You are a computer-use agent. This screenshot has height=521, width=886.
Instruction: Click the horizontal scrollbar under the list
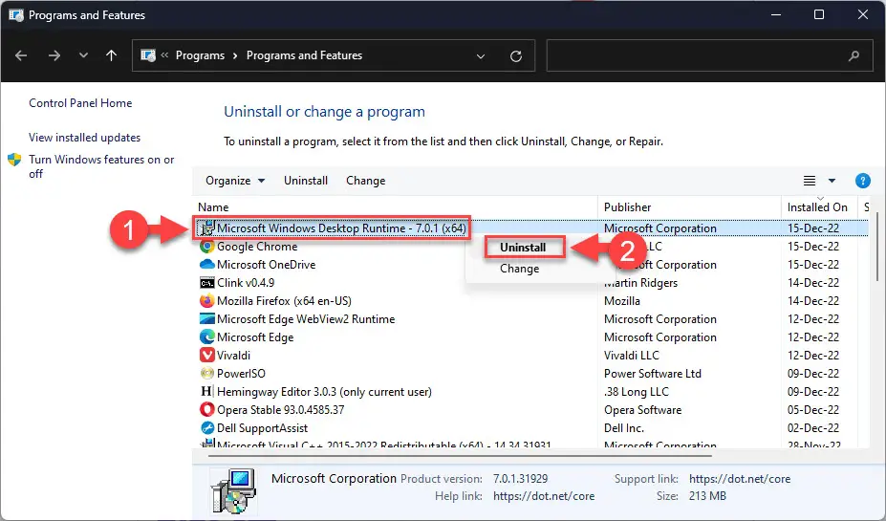click(460, 455)
